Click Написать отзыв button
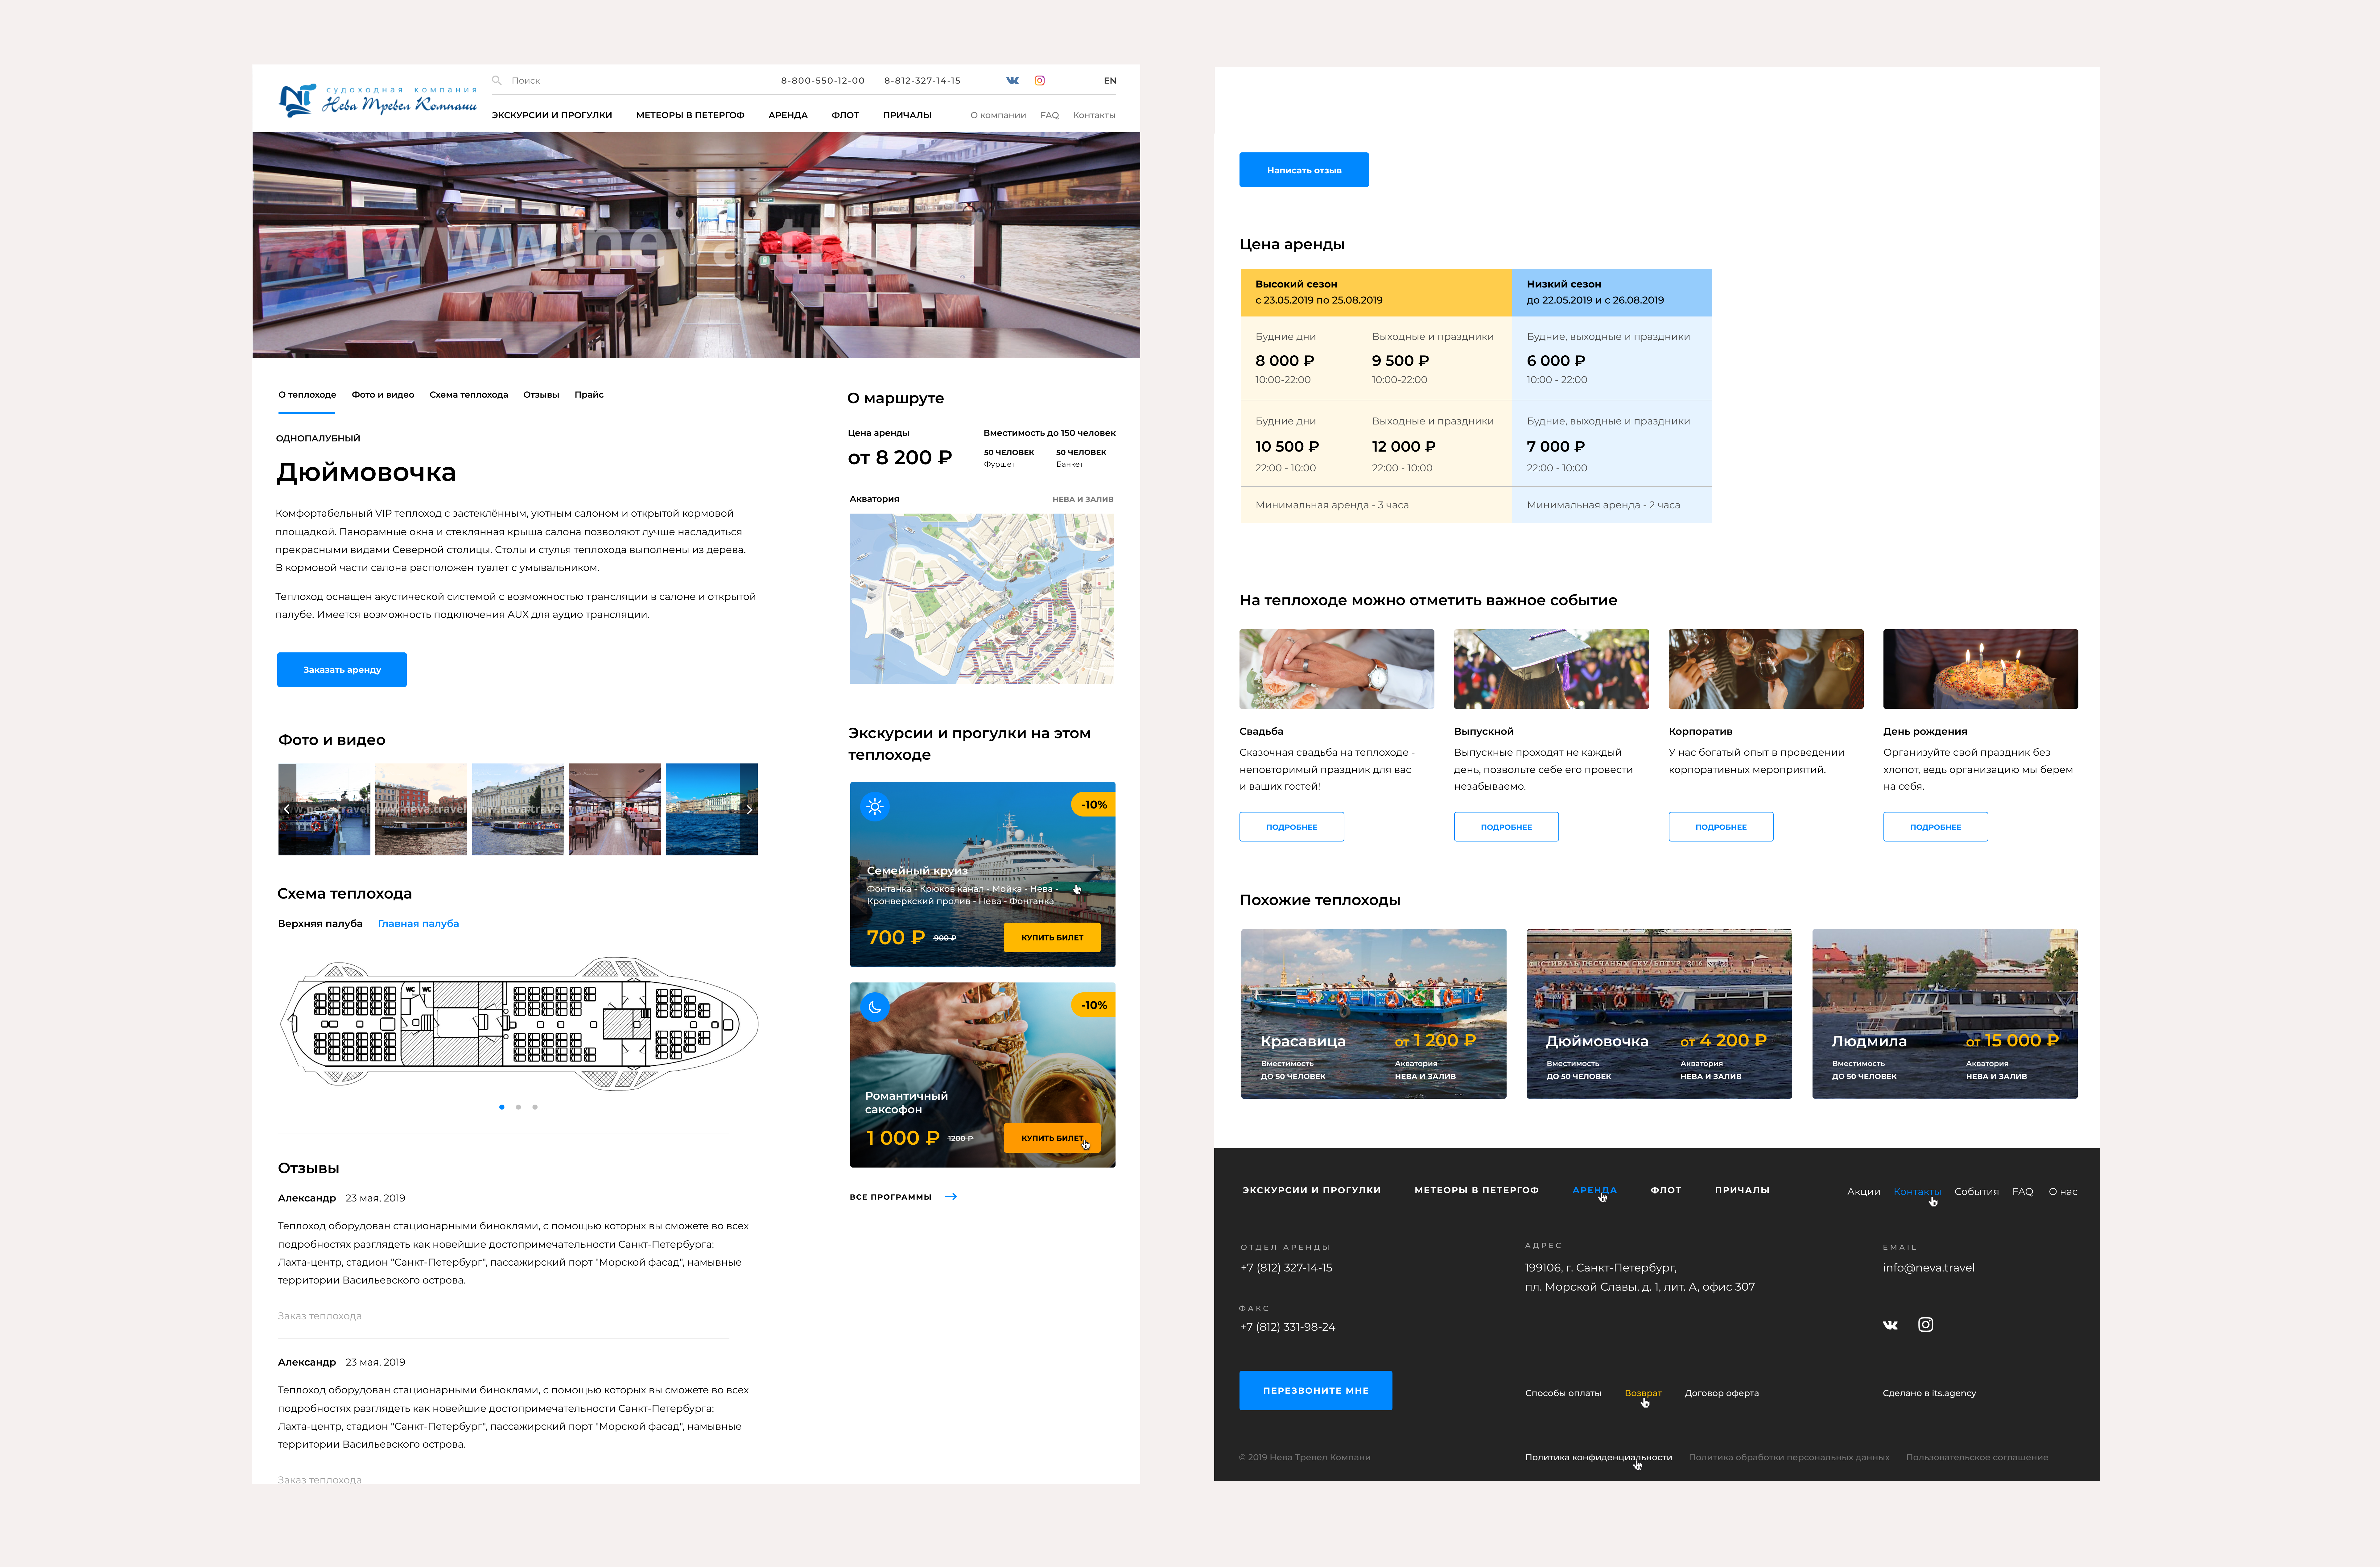Screen dimensions: 2380x1567 click(x=1304, y=170)
